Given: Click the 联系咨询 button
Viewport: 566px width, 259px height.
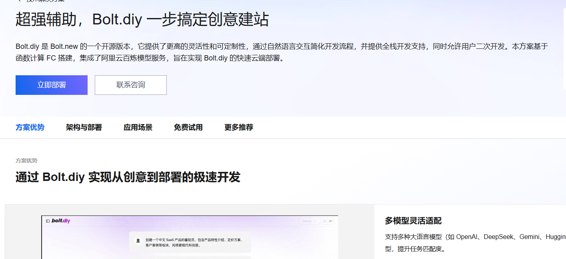Looking at the screenshot, I should pyautogui.click(x=131, y=85).
